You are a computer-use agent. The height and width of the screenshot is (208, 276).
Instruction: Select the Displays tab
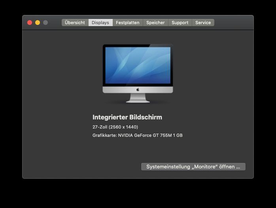point(100,23)
